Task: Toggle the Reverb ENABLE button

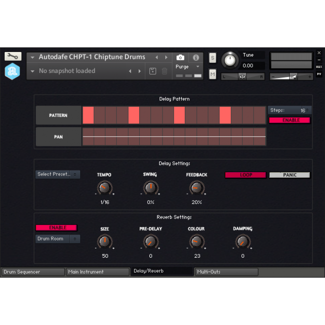Action: (56, 227)
